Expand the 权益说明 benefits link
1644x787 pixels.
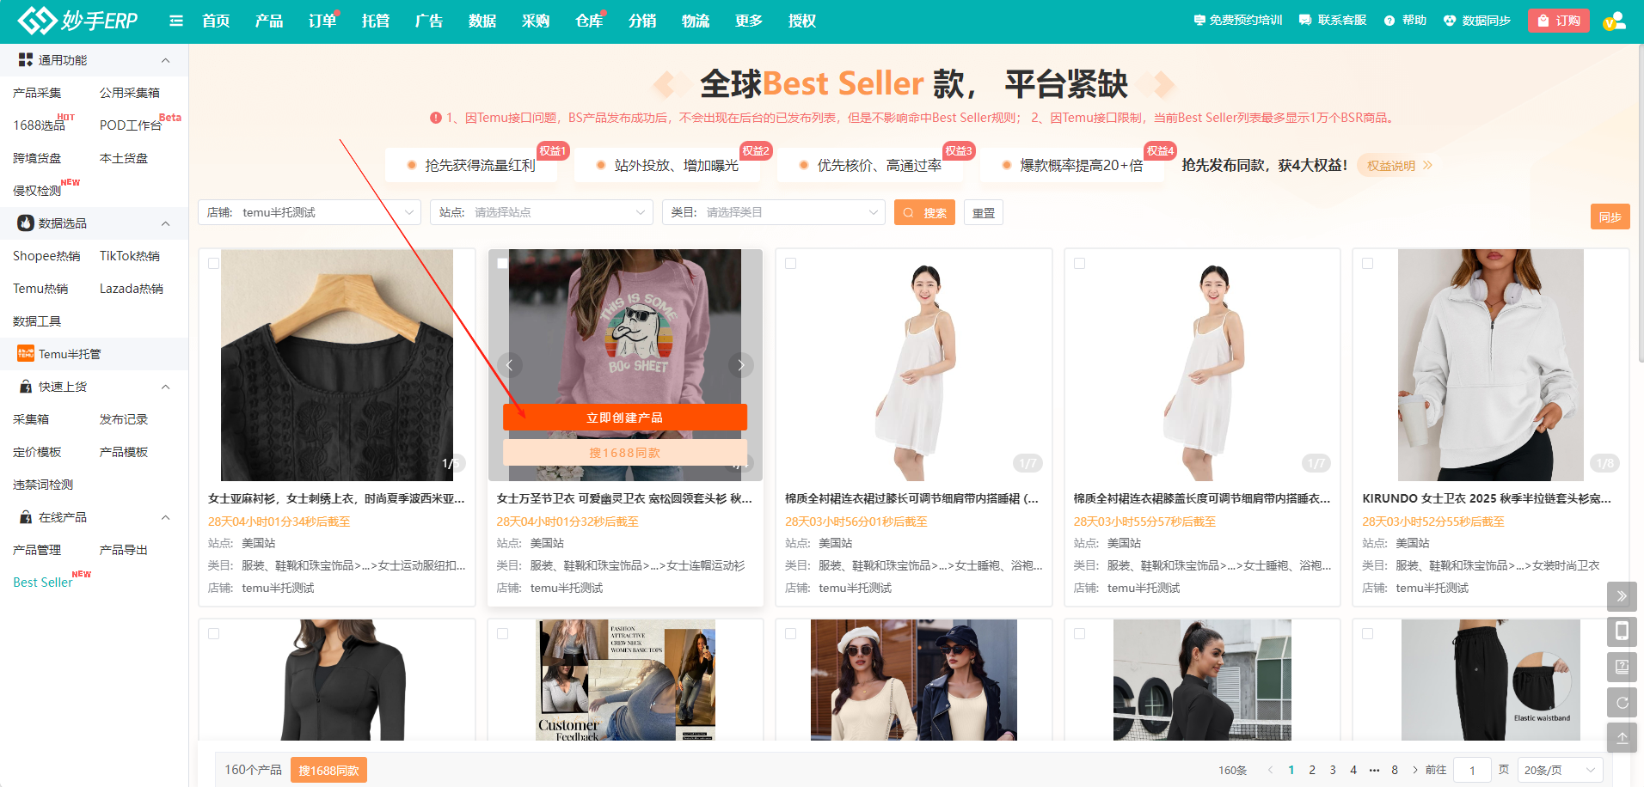click(x=1400, y=166)
